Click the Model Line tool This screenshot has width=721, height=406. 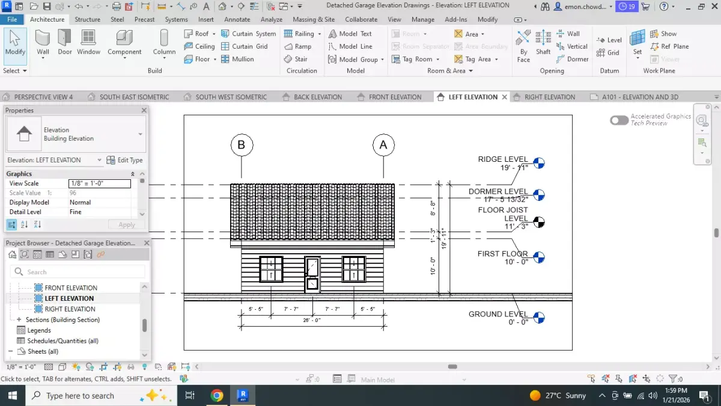(x=350, y=46)
